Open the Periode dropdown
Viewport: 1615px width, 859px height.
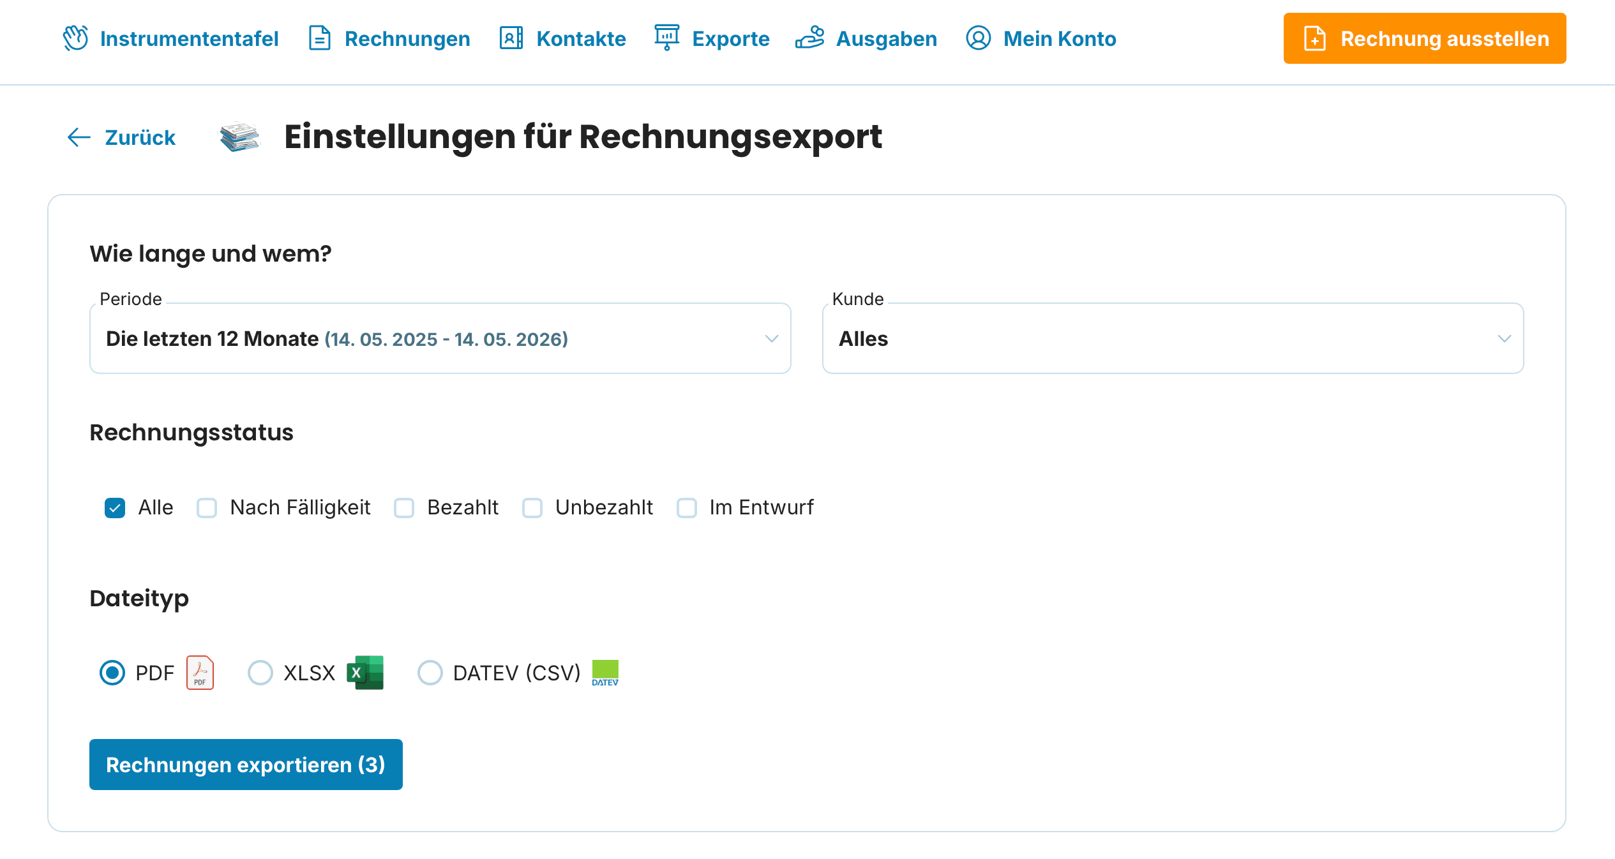[x=440, y=338]
